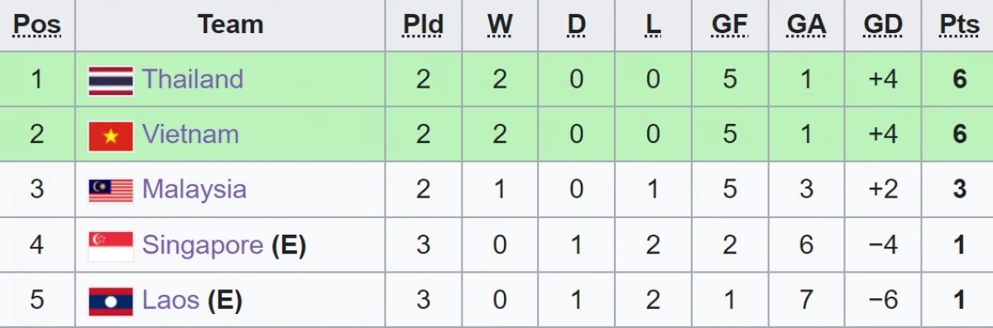Open the Malaysia team link
The image size is (993, 328).
coord(194,189)
